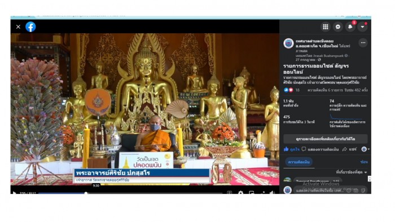The image size is (395, 222).
Task: Click the comment button with speech bubble
Action: (x=320, y=149)
